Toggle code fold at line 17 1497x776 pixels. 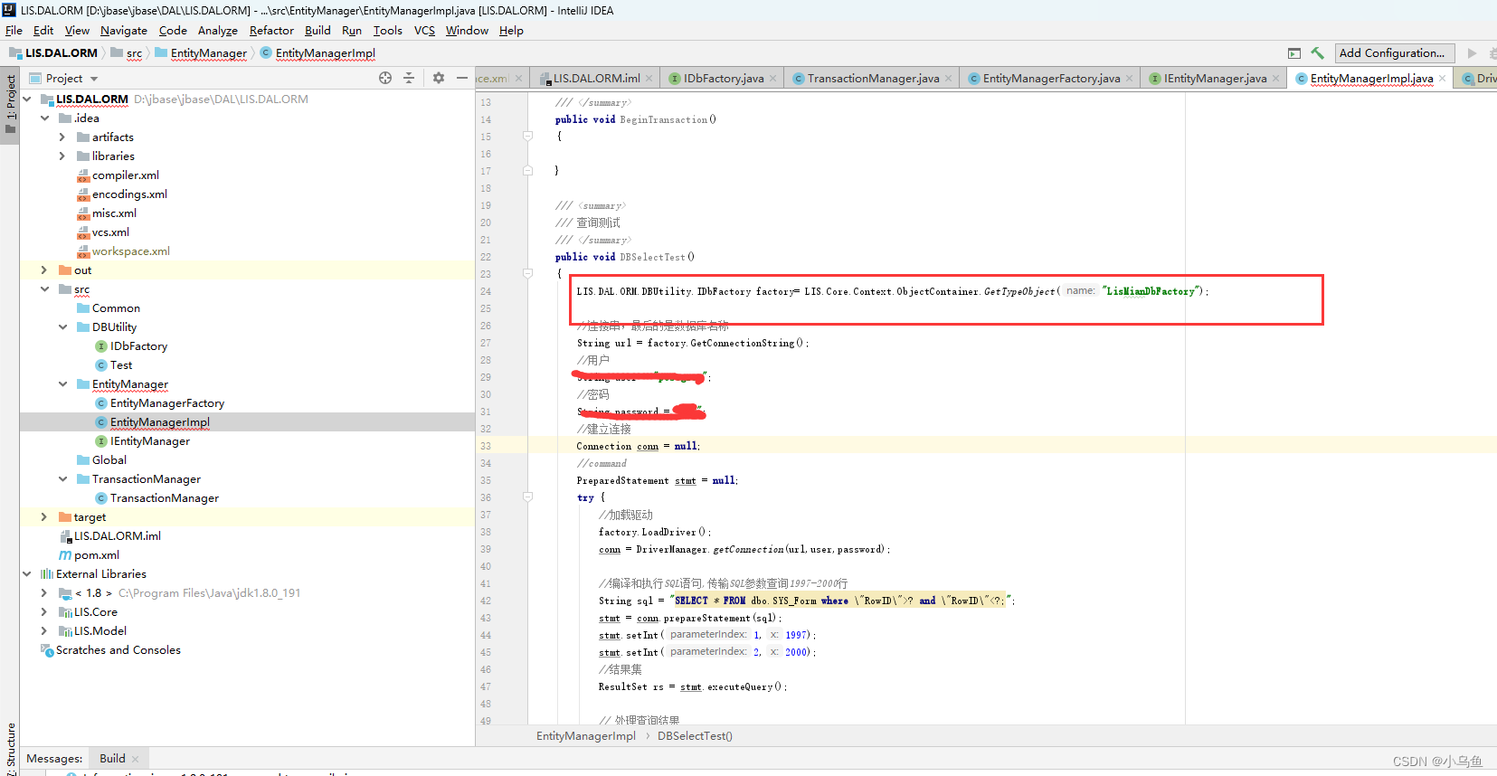(x=527, y=171)
